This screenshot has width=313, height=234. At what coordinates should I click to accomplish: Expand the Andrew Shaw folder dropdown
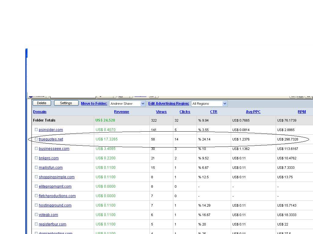pos(143,104)
